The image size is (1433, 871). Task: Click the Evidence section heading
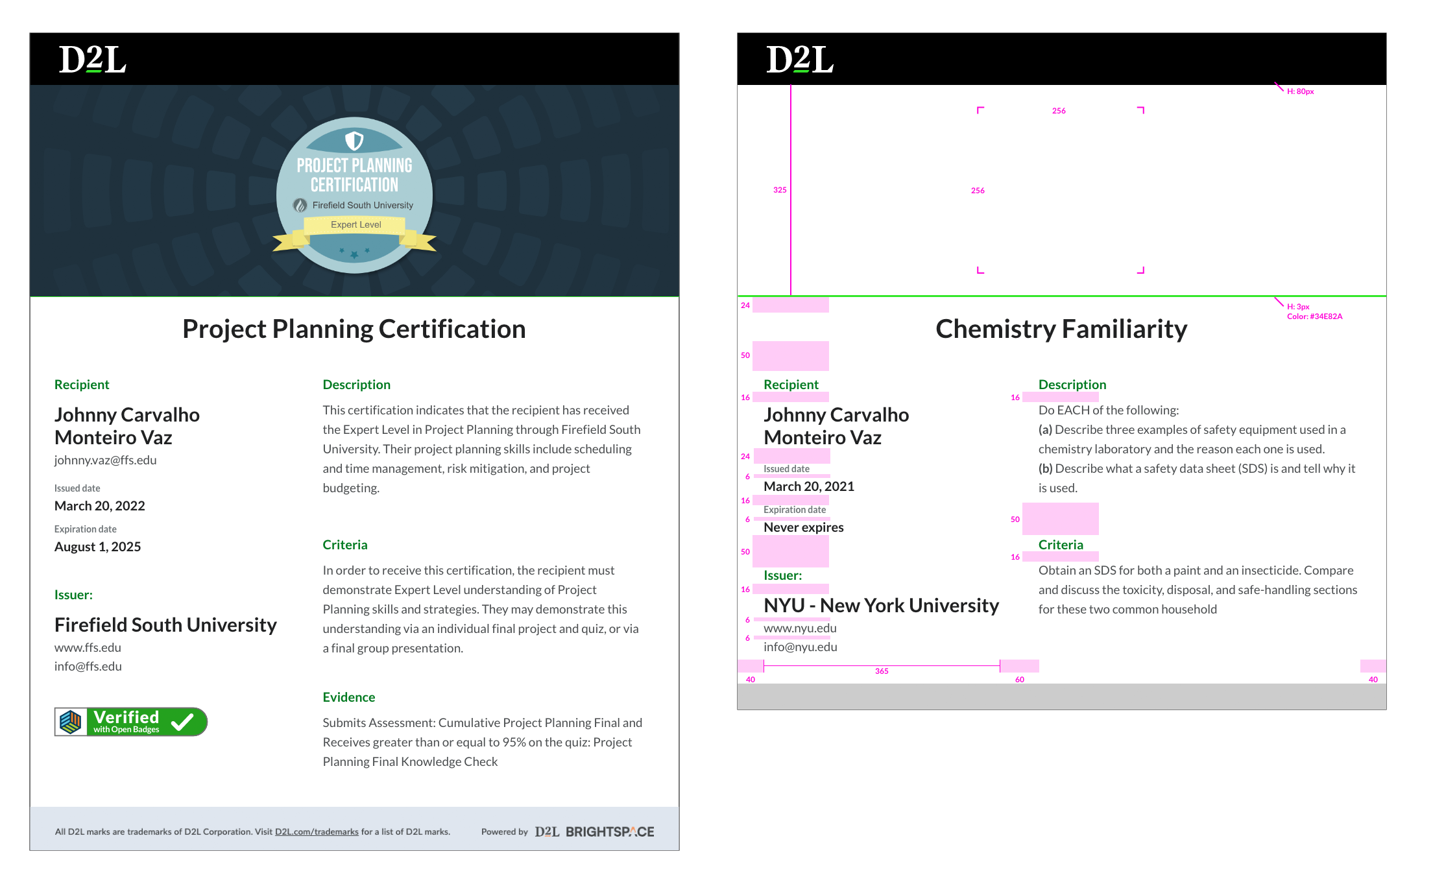point(349,697)
